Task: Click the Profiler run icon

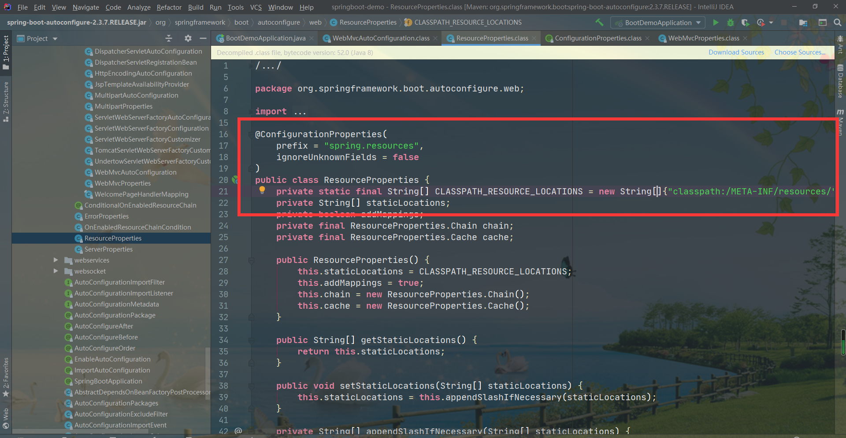Action: [x=761, y=22]
